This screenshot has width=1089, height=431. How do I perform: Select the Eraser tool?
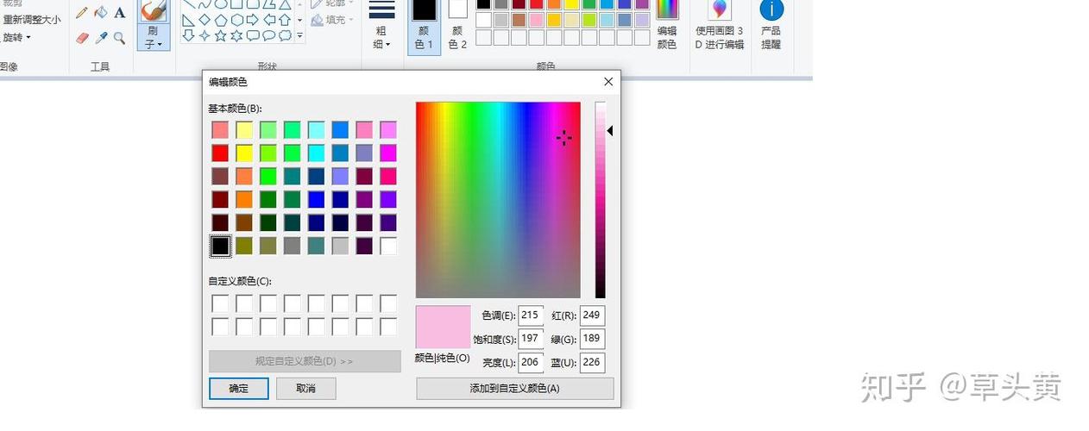[82, 38]
